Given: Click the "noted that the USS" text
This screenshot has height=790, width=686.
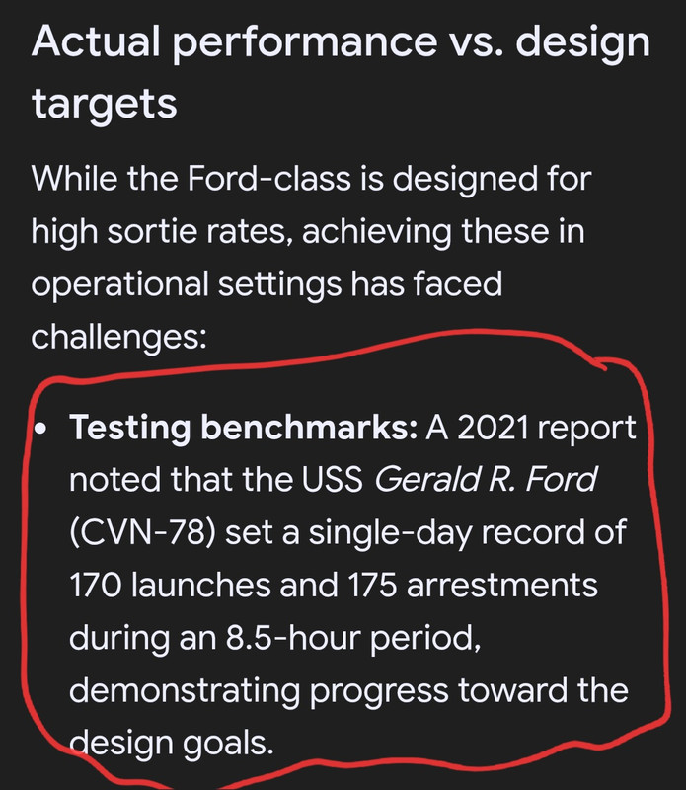Looking at the screenshot, I should pos(216,479).
